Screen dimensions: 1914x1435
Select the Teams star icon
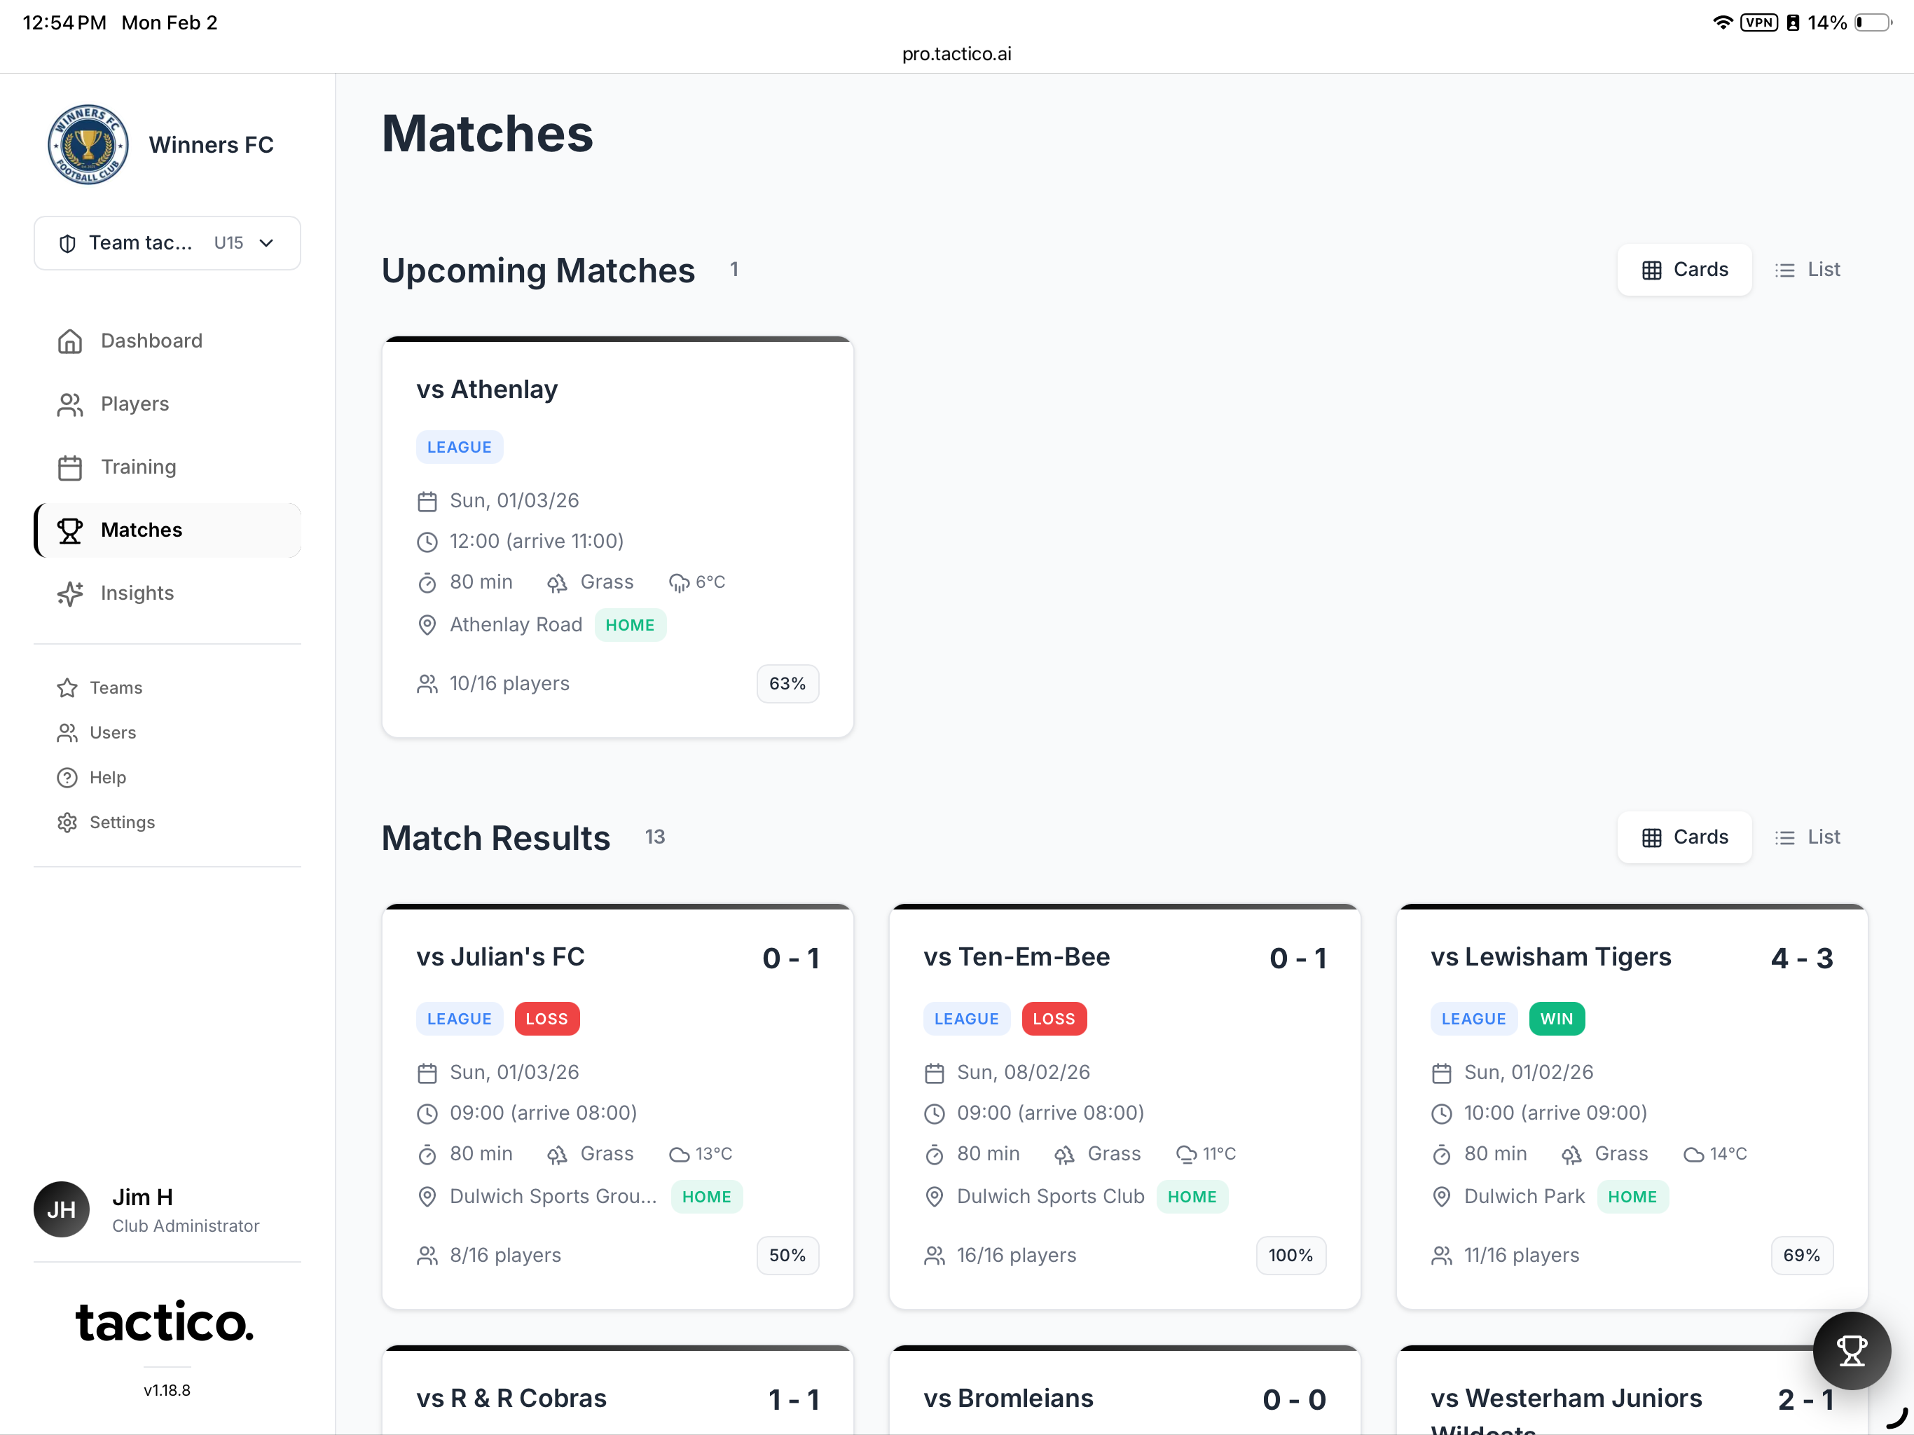[x=67, y=687]
